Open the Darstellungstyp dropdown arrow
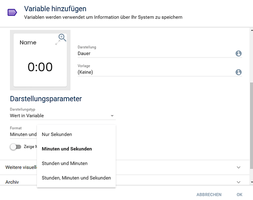The width and height of the screenshot is (253, 200). pyautogui.click(x=112, y=116)
